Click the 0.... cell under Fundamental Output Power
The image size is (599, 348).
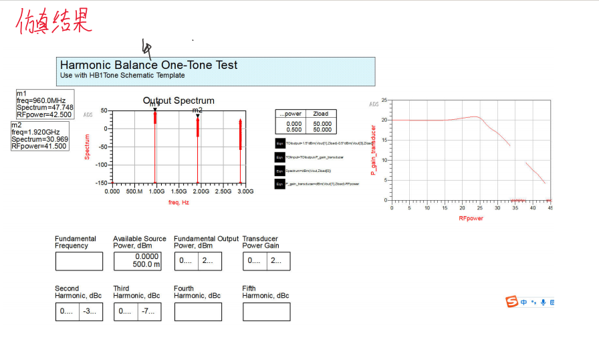(x=186, y=261)
